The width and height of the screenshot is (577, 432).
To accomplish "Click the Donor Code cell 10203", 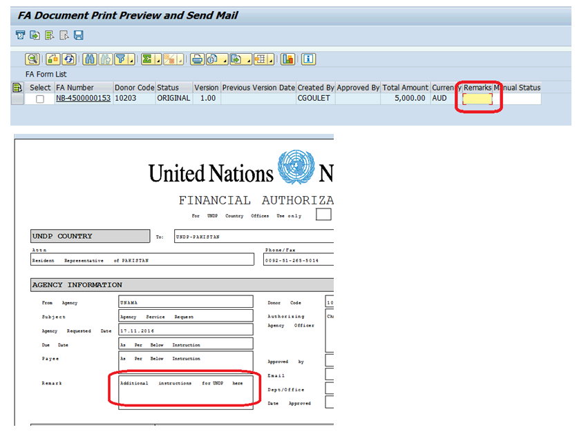I will click(x=134, y=99).
